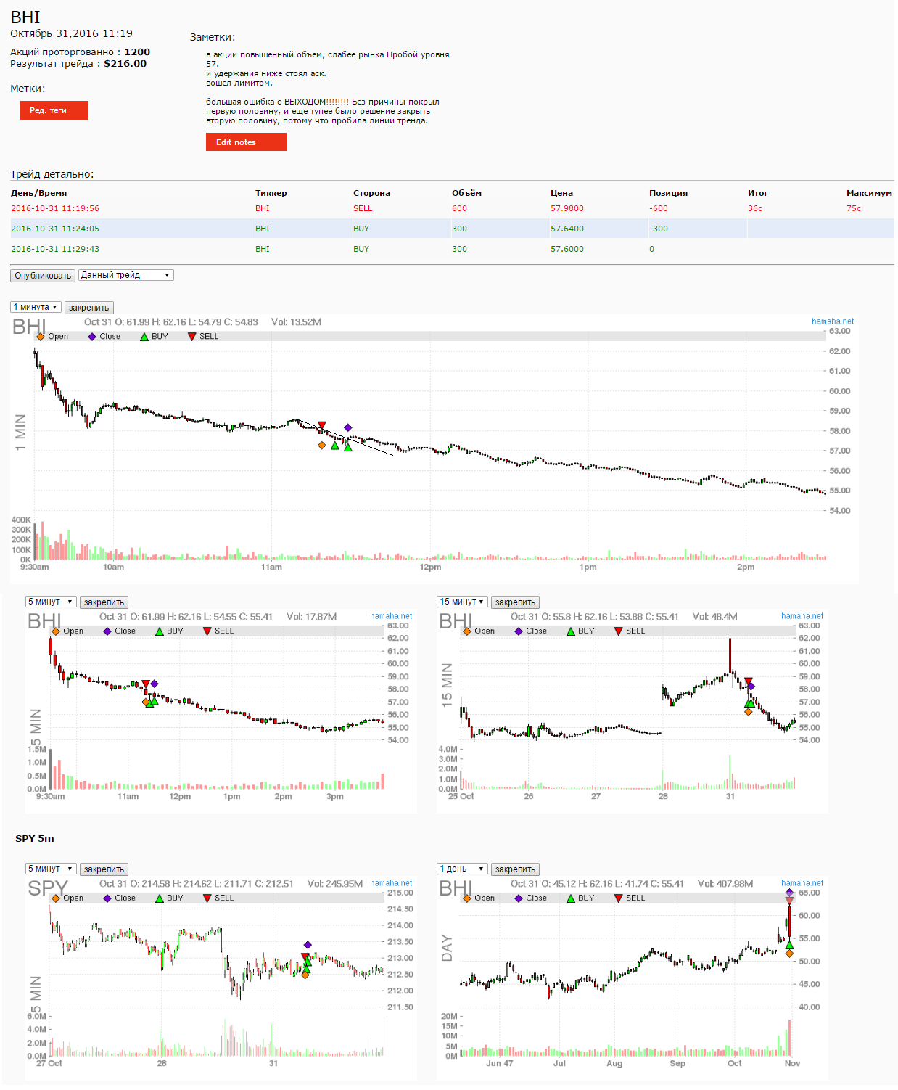The width and height of the screenshot is (898, 1090).
Task: Click the 'Тикер' column header
Action: 271,193
